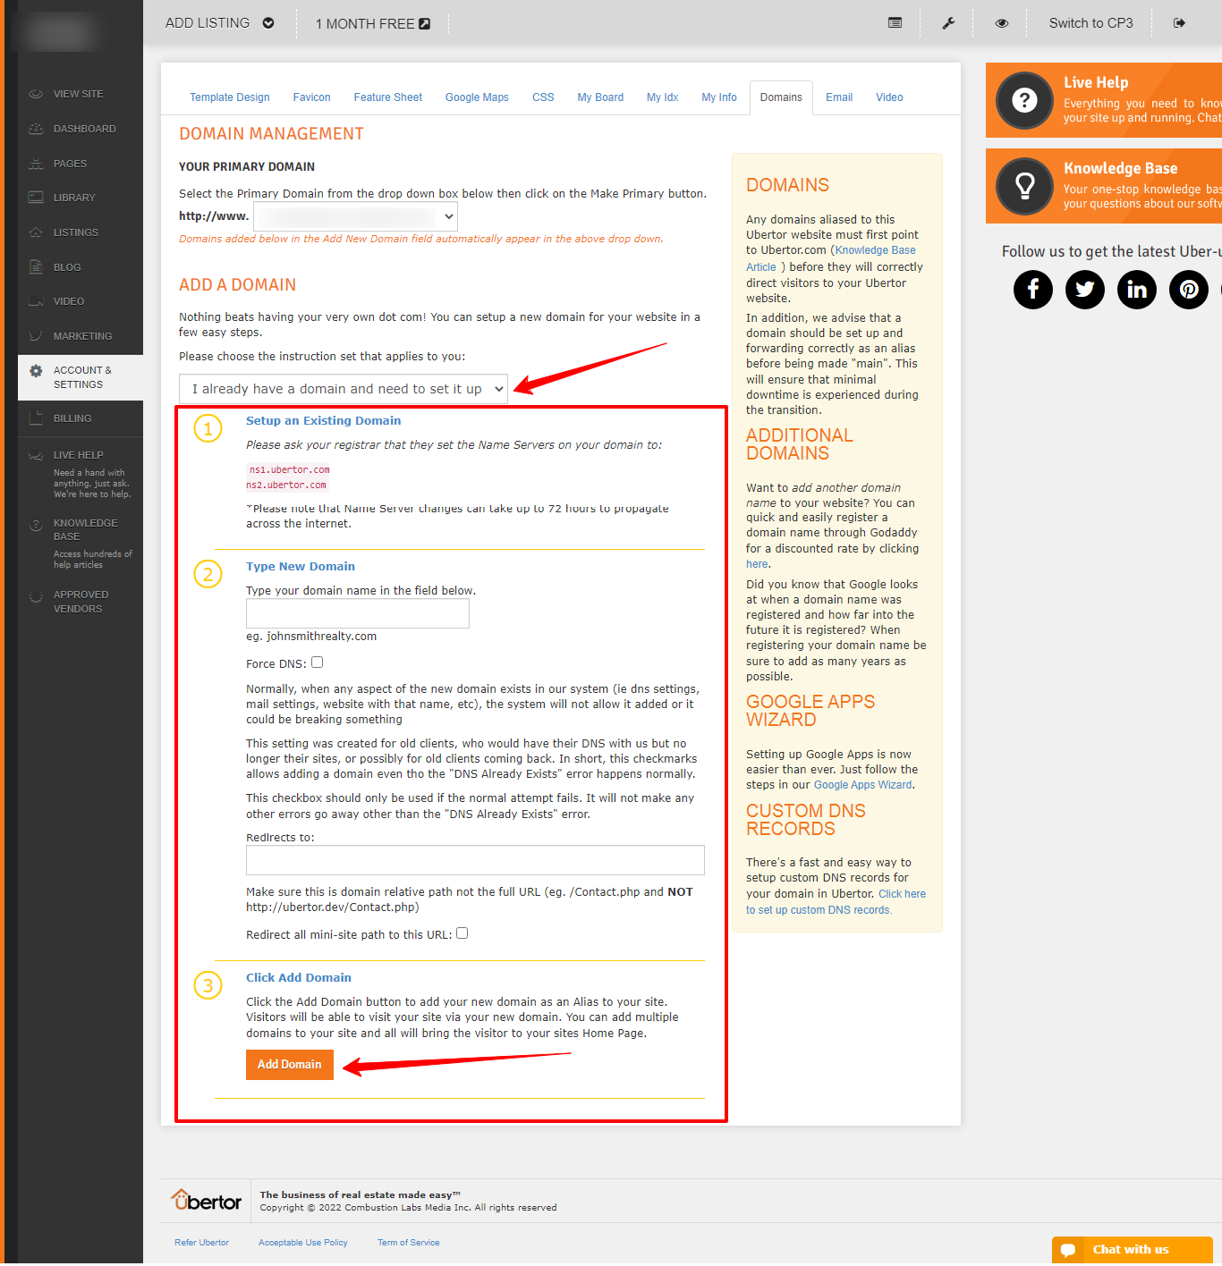Enable the Force DNS checkbox

pyautogui.click(x=318, y=663)
